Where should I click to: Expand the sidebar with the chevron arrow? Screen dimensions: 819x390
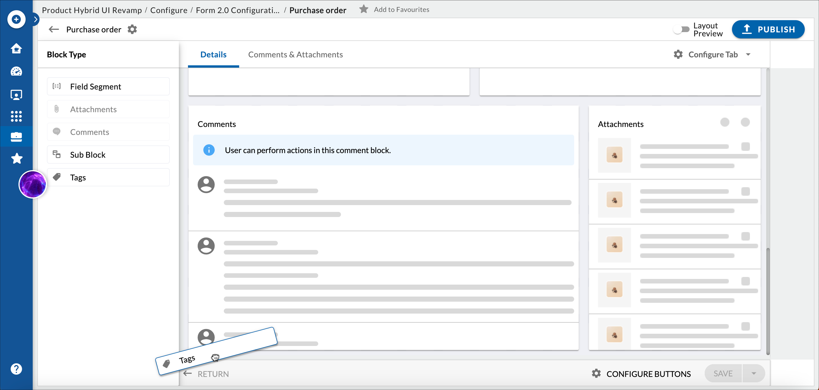click(x=36, y=19)
